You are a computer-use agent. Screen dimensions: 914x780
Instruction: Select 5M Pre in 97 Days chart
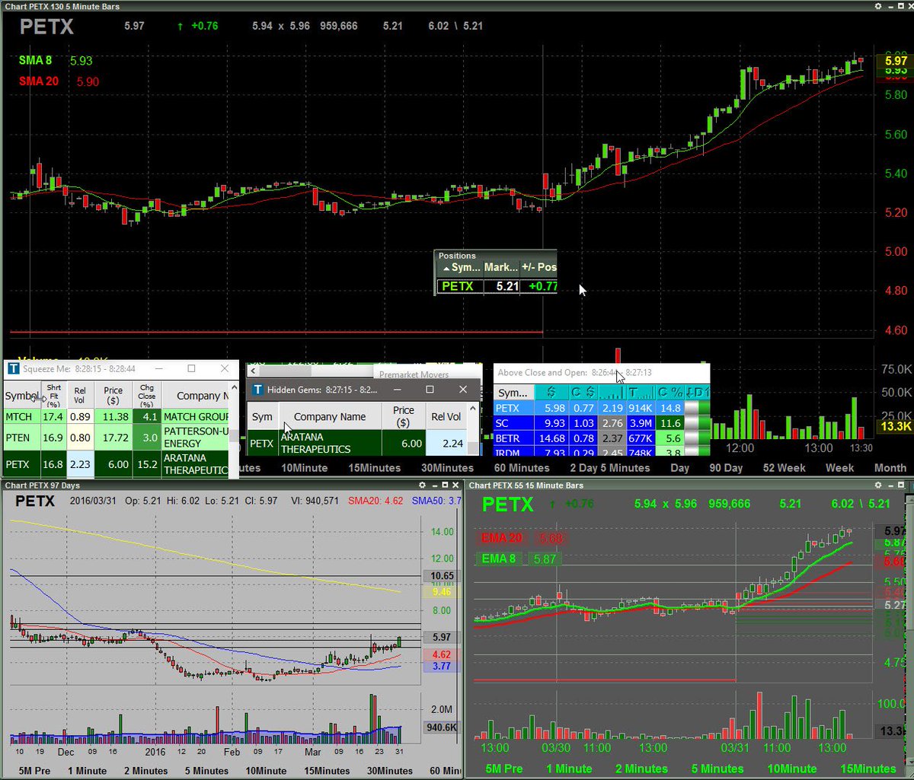tap(34, 771)
